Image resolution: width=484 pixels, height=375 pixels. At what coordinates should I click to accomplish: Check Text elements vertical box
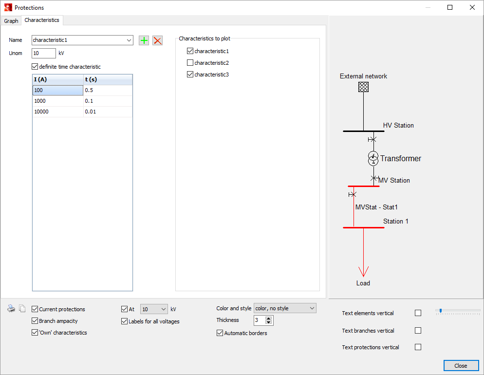(x=418, y=313)
